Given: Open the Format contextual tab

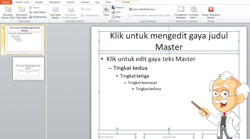Looking at the screenshot, I should tap(126, 2).
